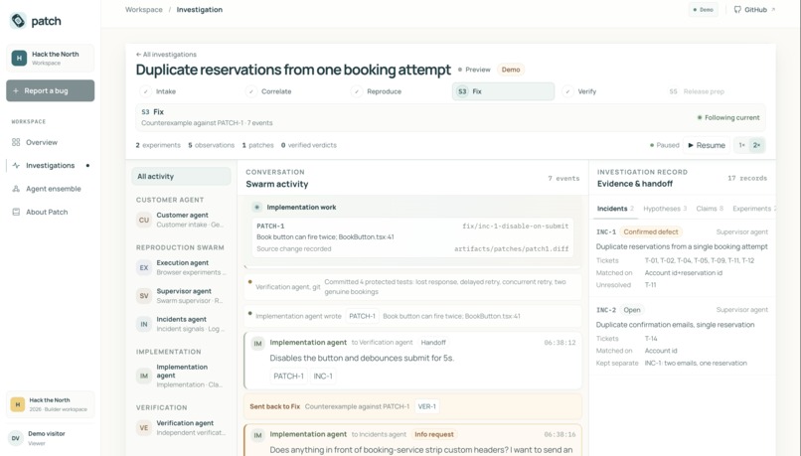Screen dimensions: 801x456
Task: Click the Reproduce step checkmark
Action: pos(357,91)
